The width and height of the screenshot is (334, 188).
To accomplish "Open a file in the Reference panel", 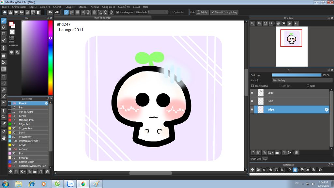I will tap(258, 170).
